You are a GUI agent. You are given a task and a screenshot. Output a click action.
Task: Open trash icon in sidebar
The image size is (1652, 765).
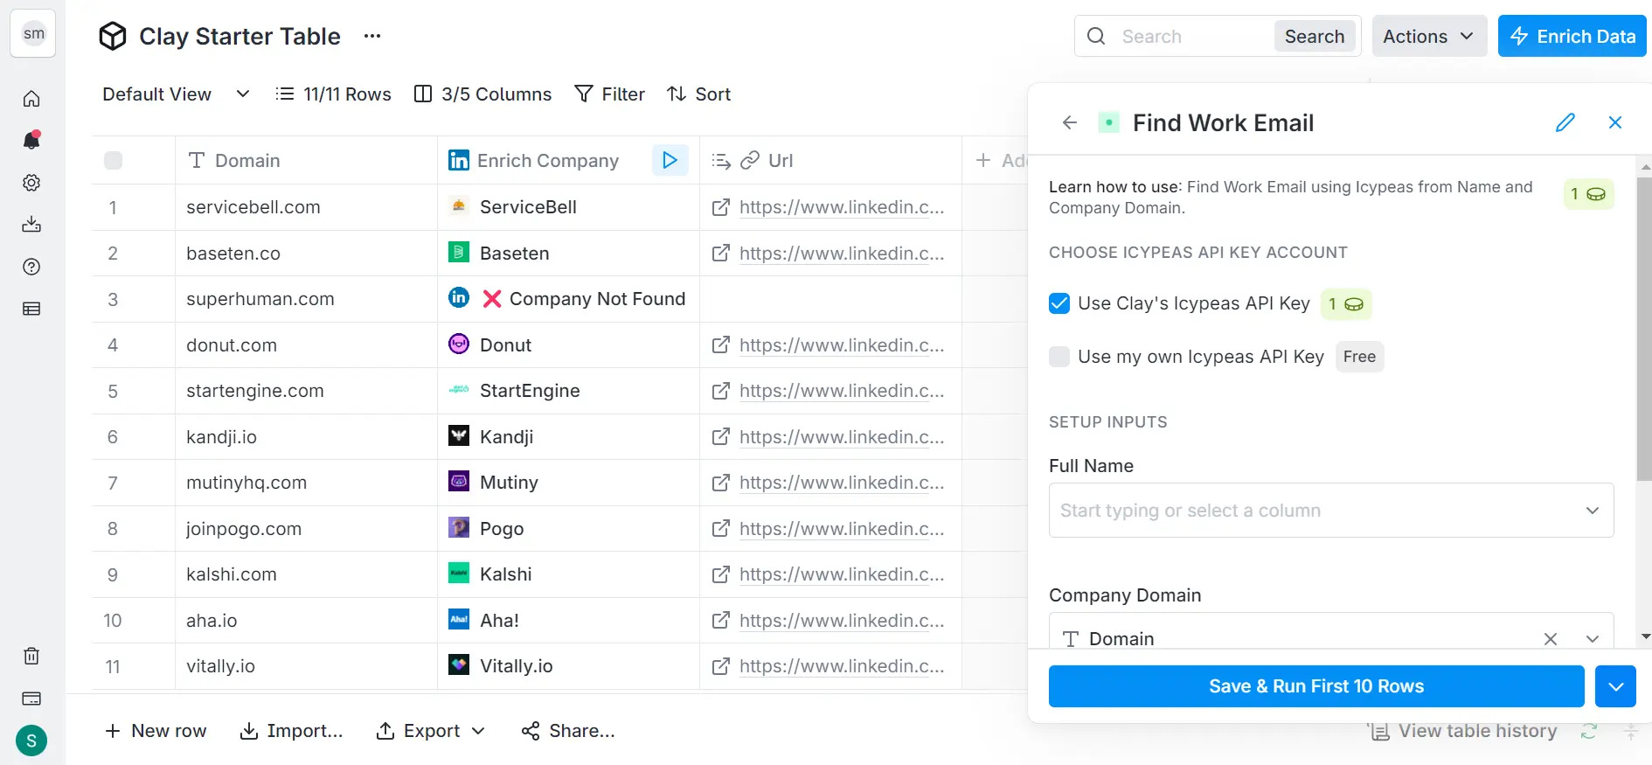pos(31,656)
